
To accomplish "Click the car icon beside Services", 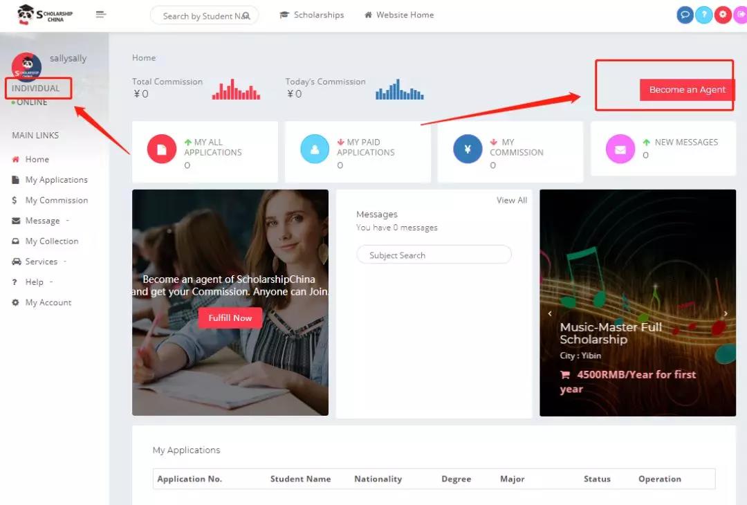I will [x=16, y=261].
